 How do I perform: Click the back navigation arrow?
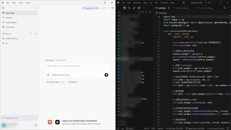coord(32,8)
